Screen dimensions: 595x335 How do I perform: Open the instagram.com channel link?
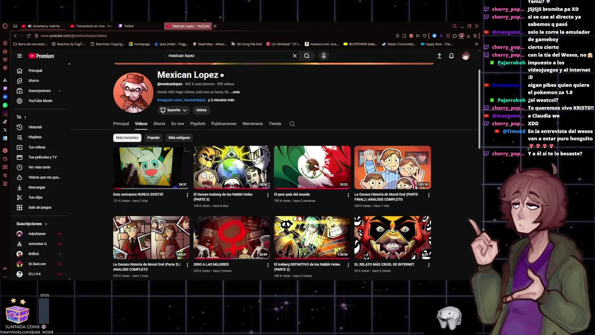coord(181,100)
